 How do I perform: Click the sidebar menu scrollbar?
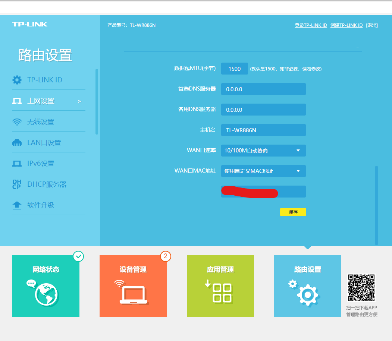click(x=97, y=102)
